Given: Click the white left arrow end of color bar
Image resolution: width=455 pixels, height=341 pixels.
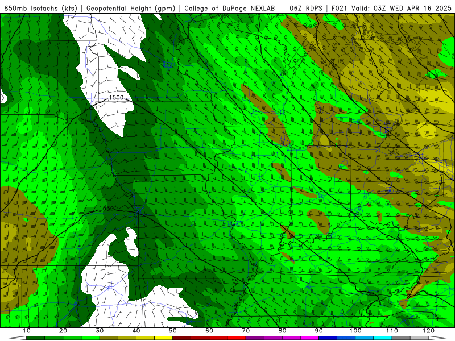Looking at the screenshot, I should pyautogui.click(x=17, y=338).
